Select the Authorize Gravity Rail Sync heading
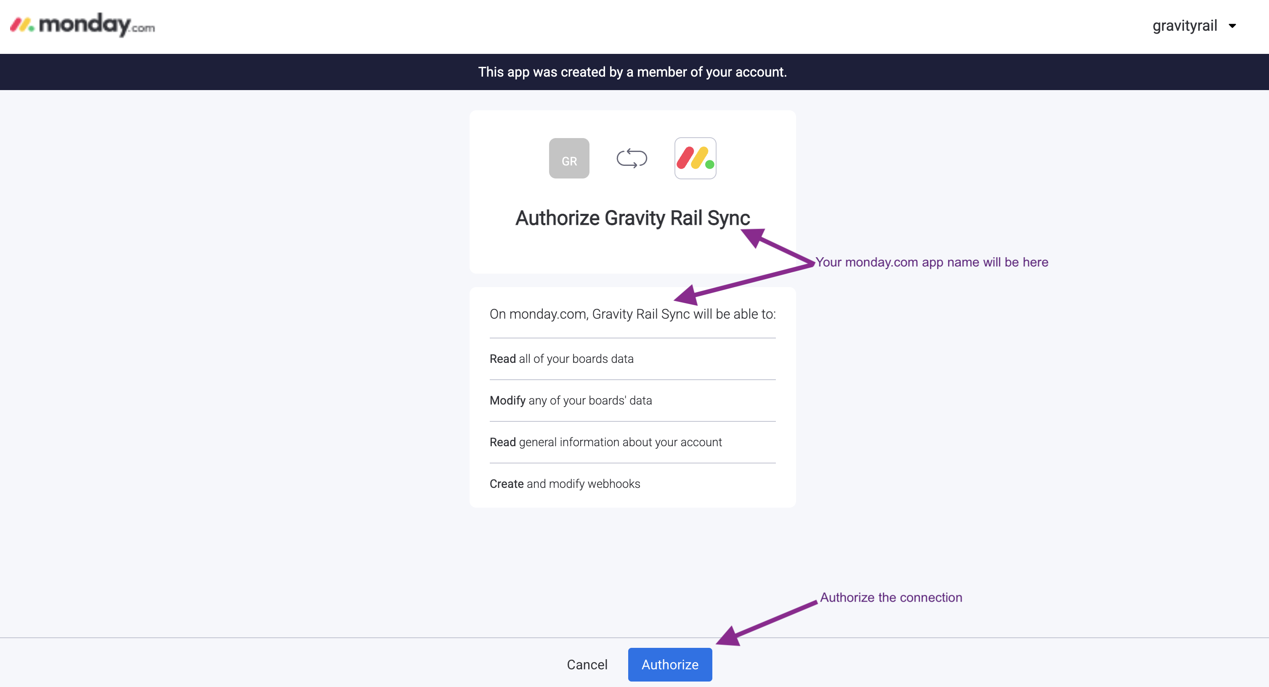This screenshot has width=1269, height=687. click(x=632, y=218)
